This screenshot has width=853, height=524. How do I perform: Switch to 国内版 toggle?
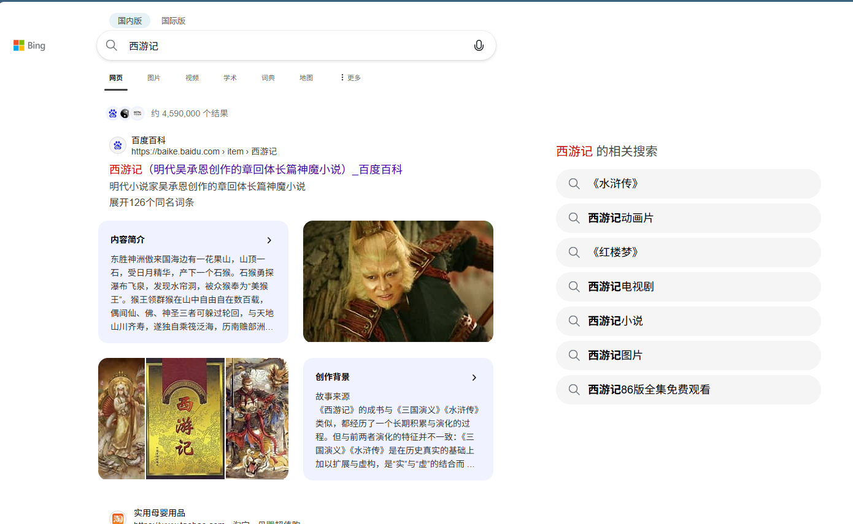pyautogui.click(x=129, y=21)
